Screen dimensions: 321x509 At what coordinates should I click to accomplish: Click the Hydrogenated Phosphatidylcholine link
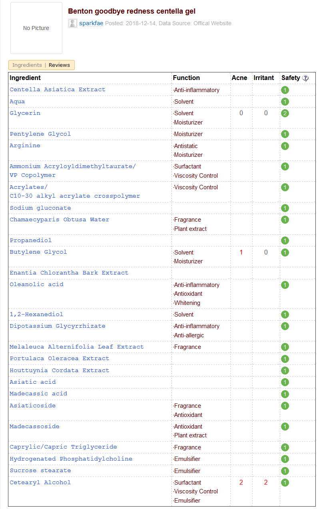71,459
